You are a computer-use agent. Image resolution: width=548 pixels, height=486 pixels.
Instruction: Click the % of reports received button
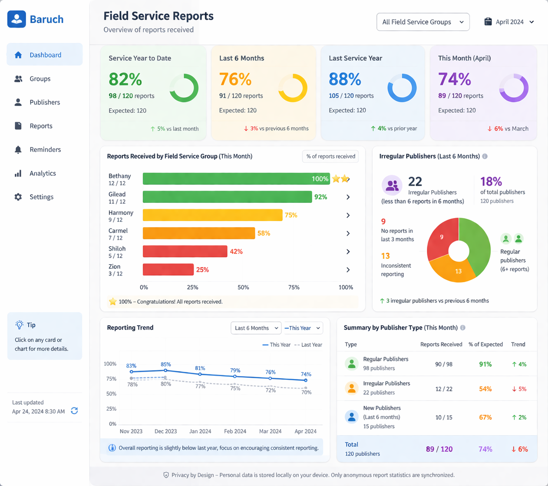[x=330, y=156]
